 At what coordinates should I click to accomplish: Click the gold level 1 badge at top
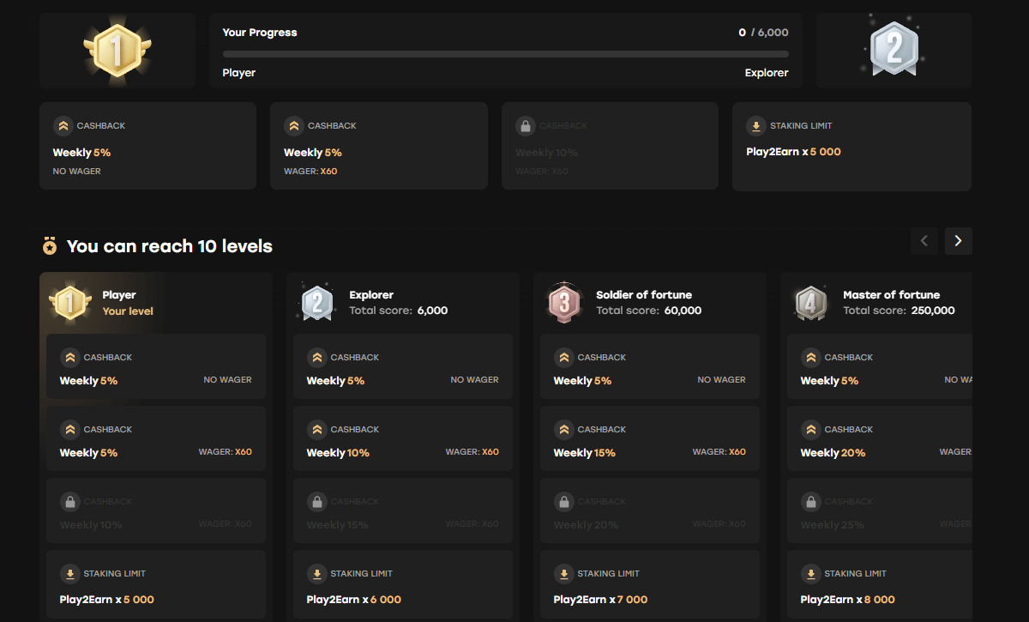click(117, 50)
